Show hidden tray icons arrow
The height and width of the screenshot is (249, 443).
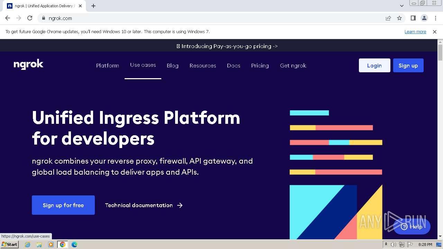click(x=386, y=245)
